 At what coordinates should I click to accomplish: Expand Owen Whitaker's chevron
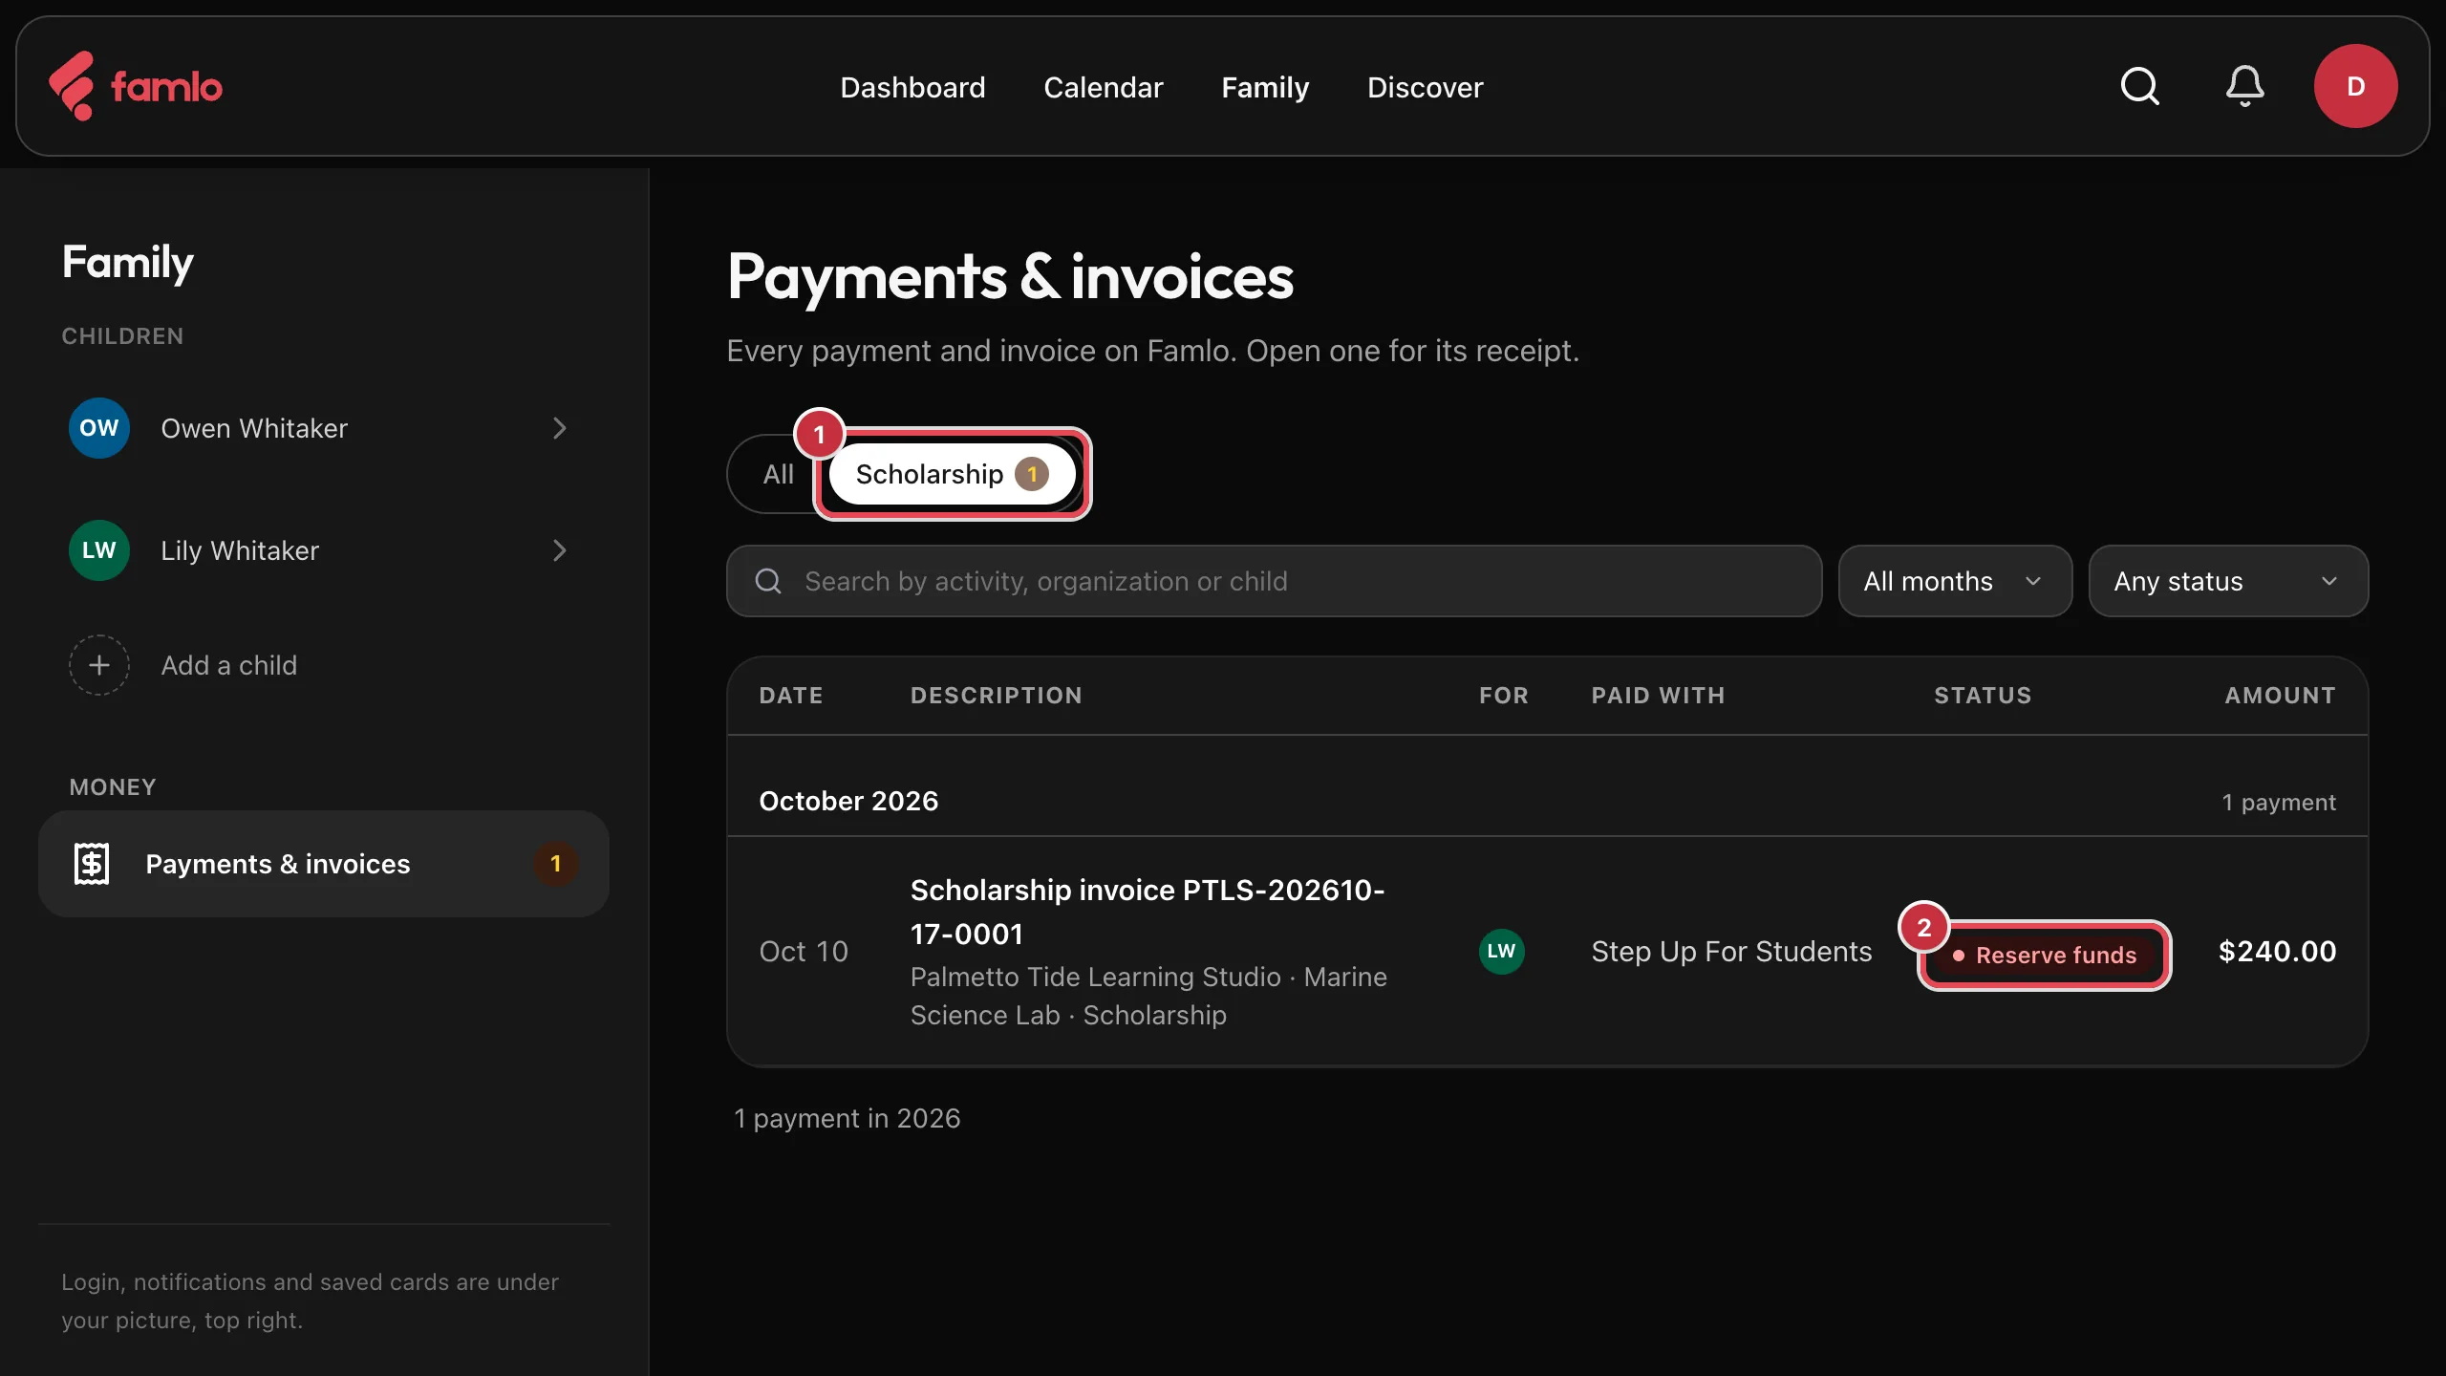[x=560, y=428]
